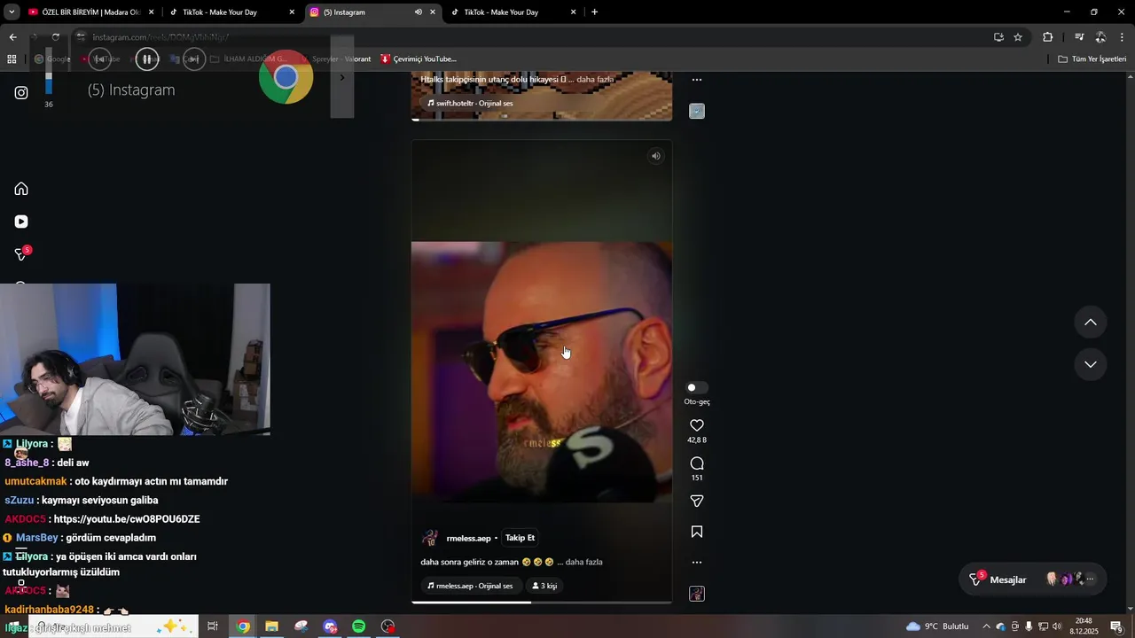Skip to next track in media overlay
Screen dimensions: 1135x638
pos(194,59)
